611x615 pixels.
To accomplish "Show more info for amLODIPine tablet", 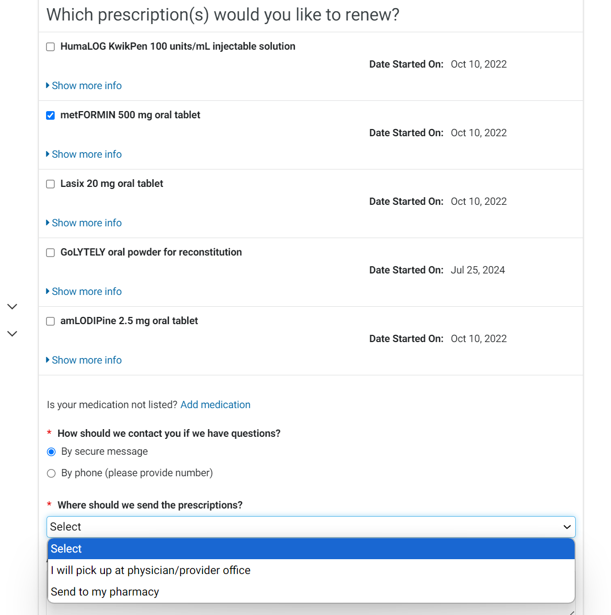I will [x=86, y=360].
